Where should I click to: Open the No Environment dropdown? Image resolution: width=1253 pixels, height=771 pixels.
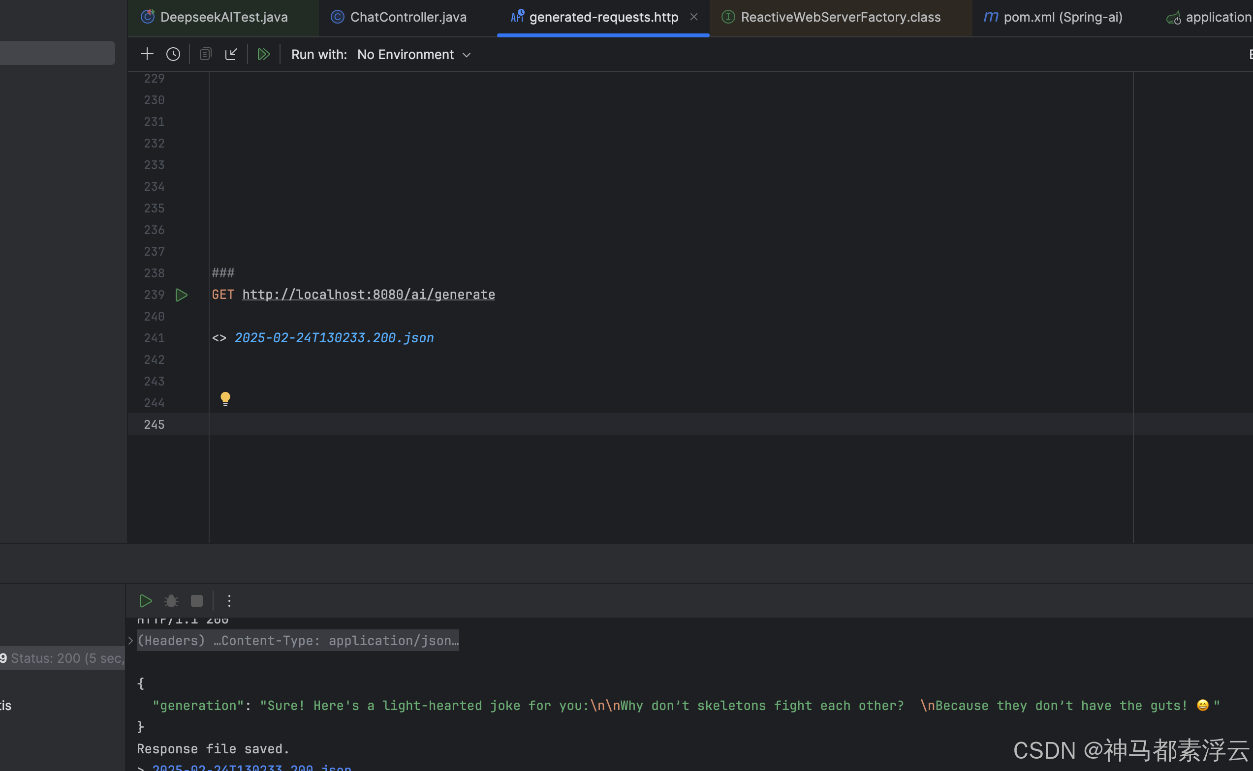[x=413, y=55]
